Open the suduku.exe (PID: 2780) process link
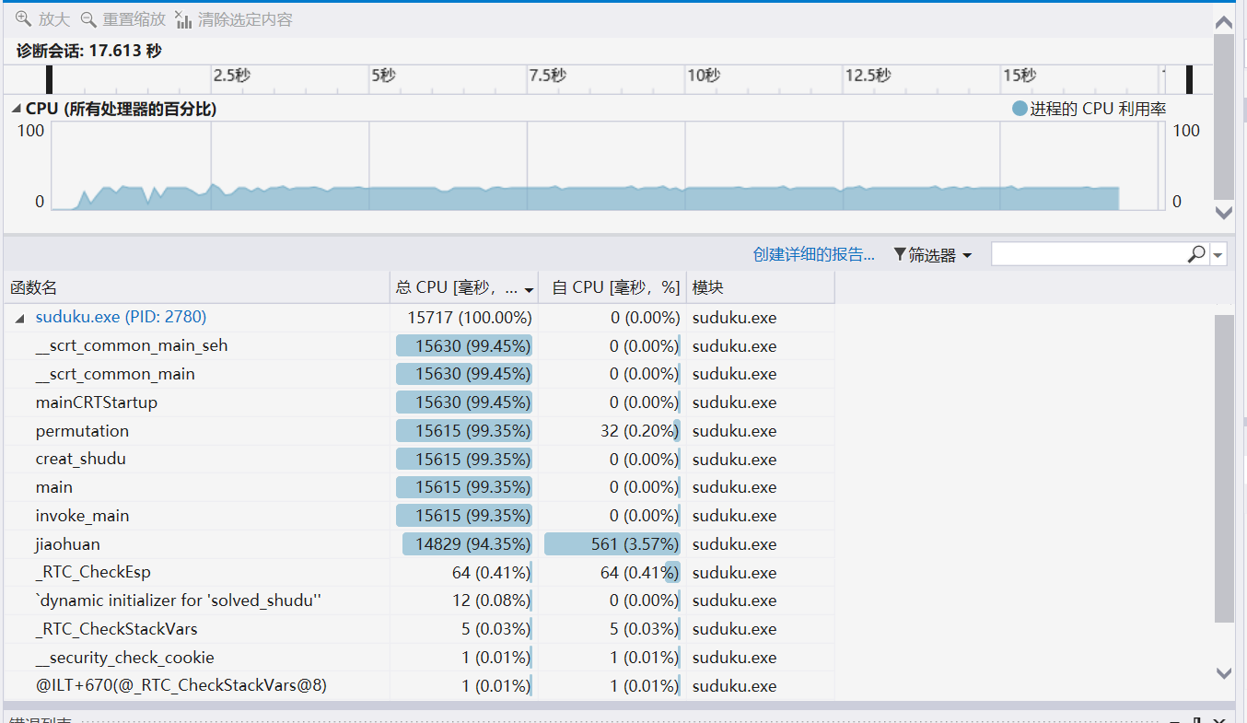Viewport: 1247px width, 723px height. point(121,317)
